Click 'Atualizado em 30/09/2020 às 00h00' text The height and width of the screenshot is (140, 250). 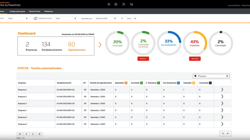pyautogui.click(x=78, y=34)
